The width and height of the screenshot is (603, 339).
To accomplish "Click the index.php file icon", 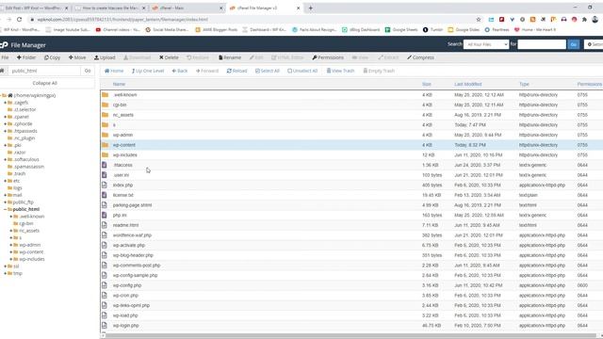I will [105, 185].
